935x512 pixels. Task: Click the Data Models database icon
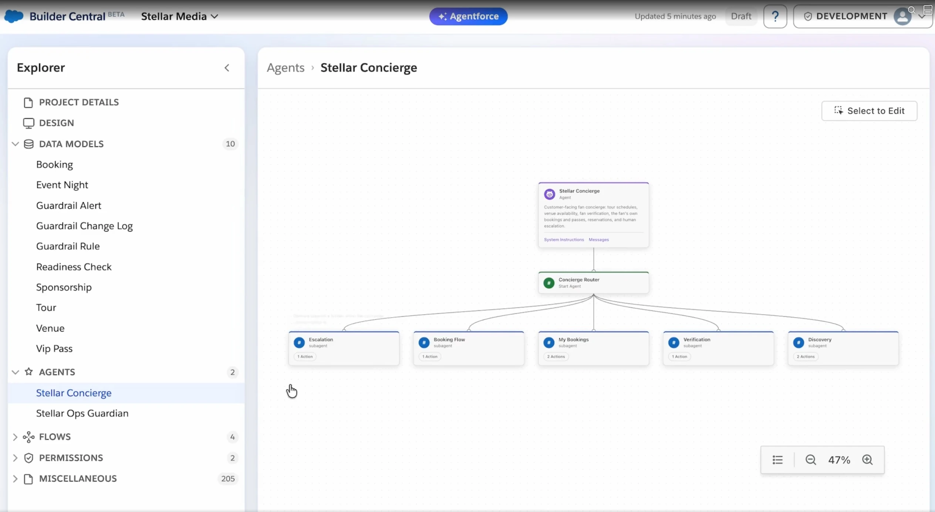[x=28, y=144]
